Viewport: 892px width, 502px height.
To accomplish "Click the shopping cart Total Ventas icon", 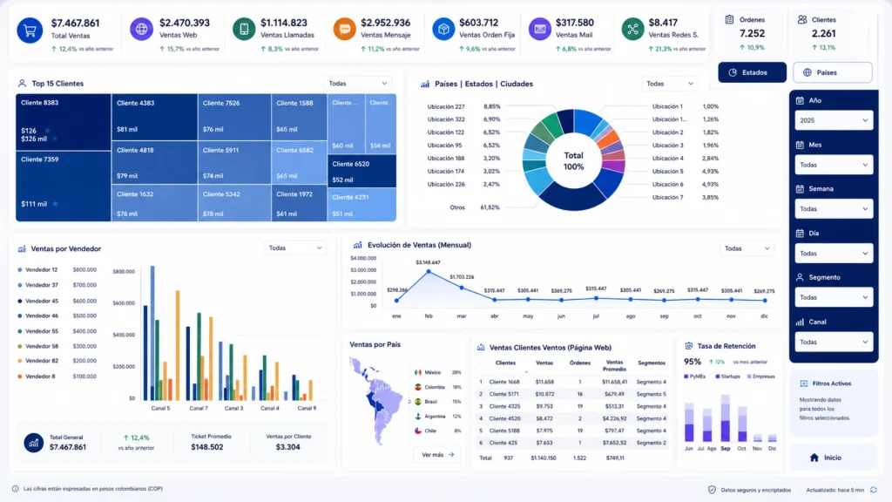I will [x=30, y=30].
